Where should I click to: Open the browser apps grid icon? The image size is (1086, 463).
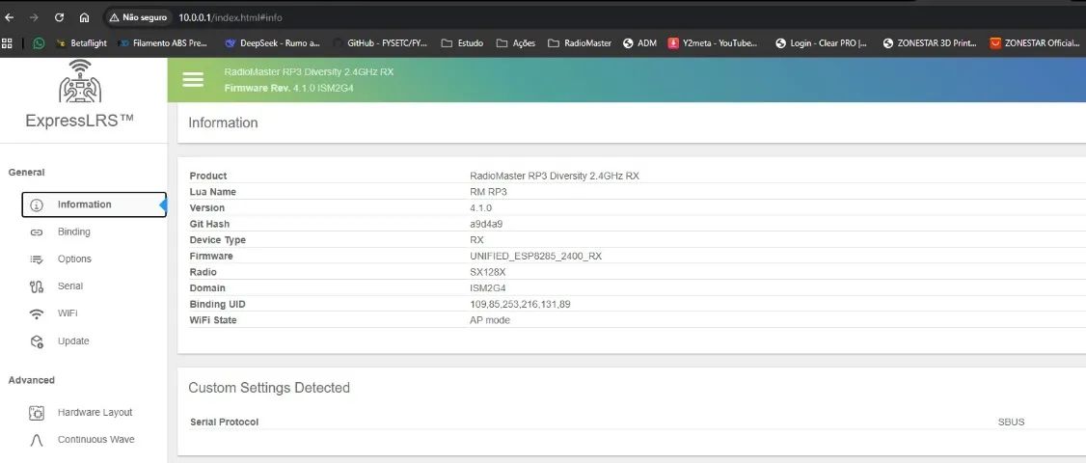coord(7,43)
